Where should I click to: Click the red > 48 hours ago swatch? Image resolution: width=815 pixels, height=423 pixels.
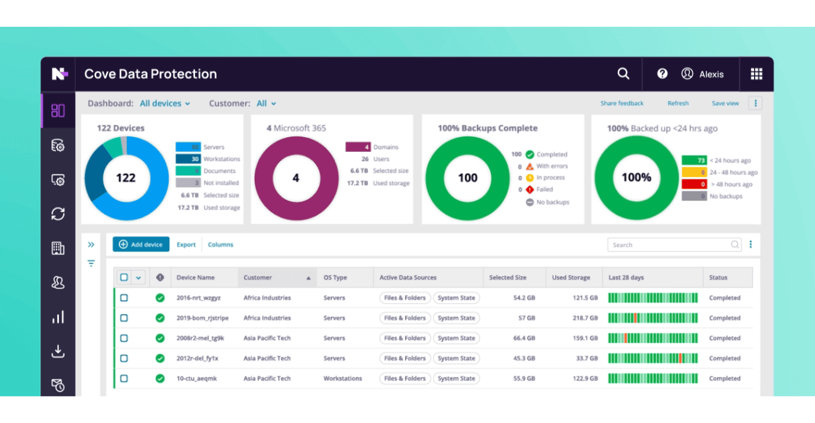coord(694,184)
